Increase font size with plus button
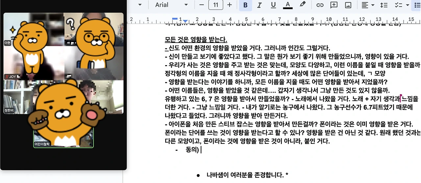421x183 pixels. click(x=230, y=5)
